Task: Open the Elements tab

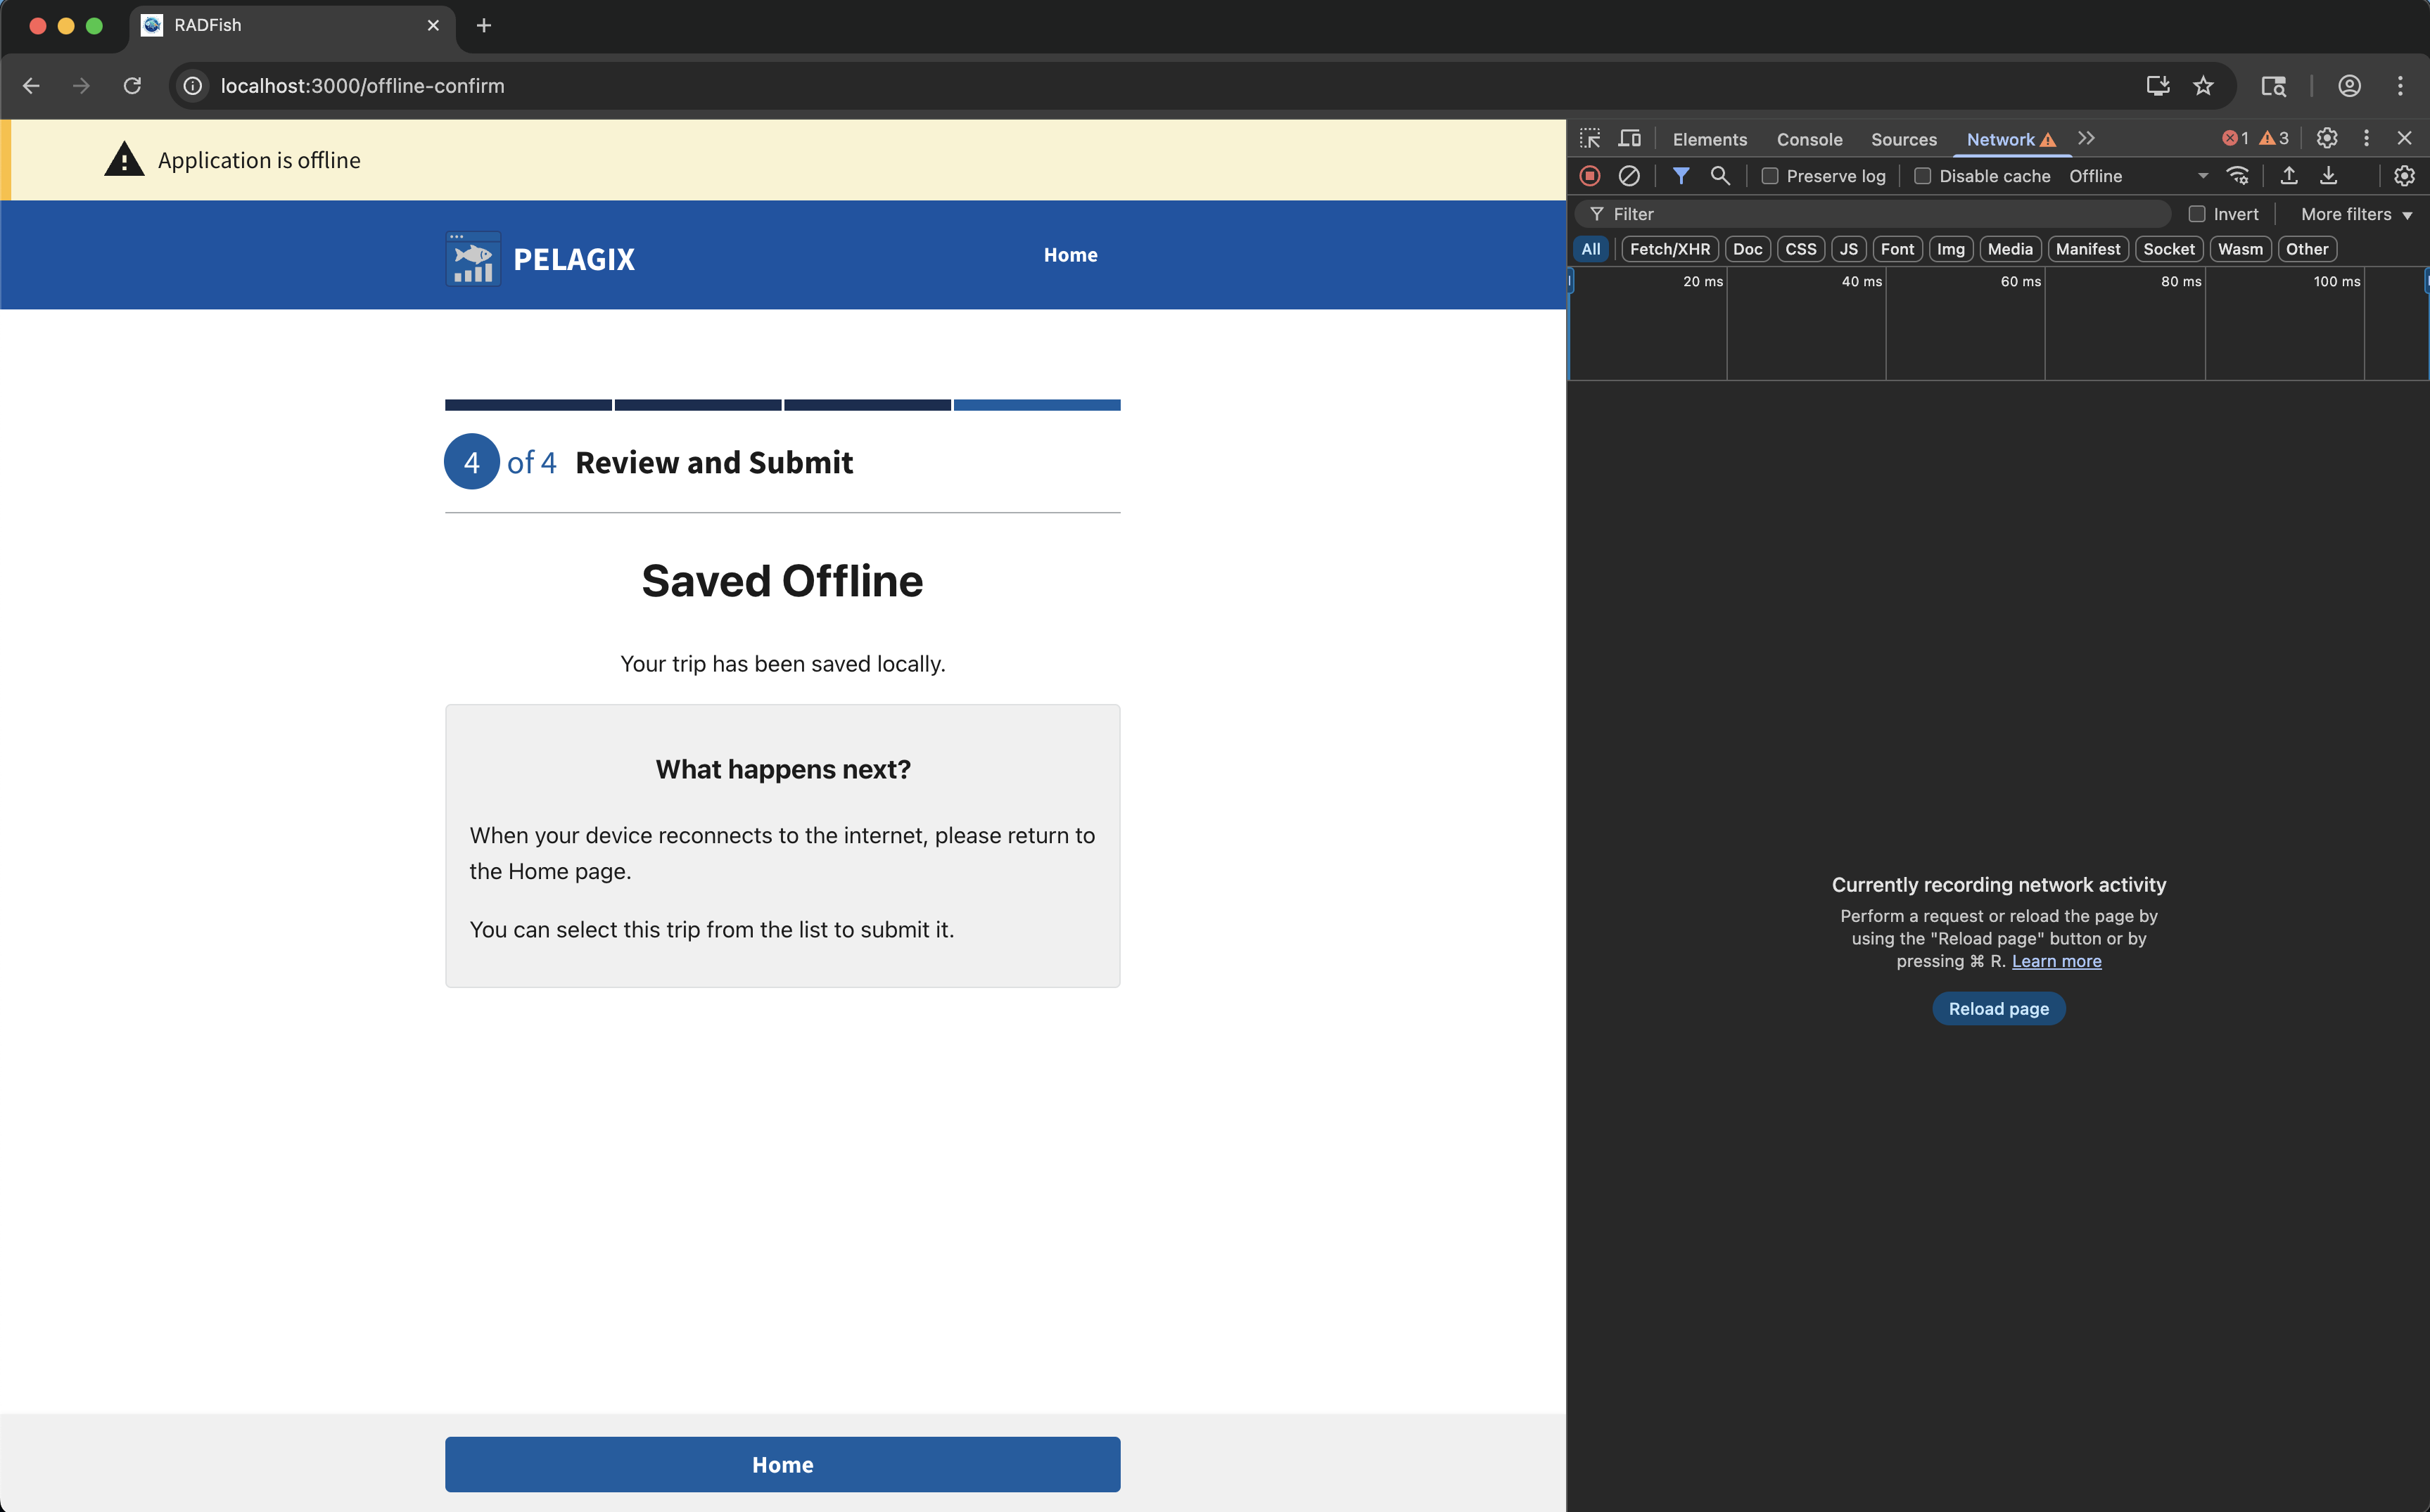Action: (x=1709, y=139)
